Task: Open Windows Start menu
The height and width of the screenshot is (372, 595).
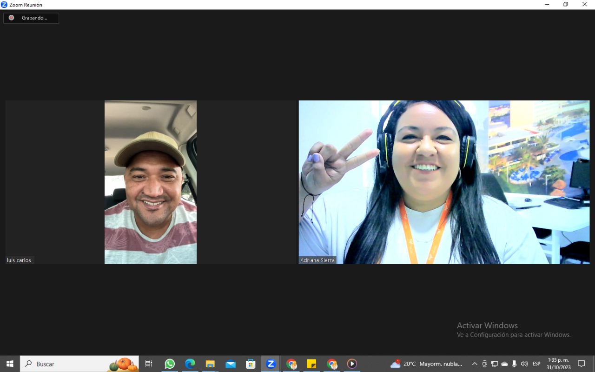Action: [x=10, y=364]
